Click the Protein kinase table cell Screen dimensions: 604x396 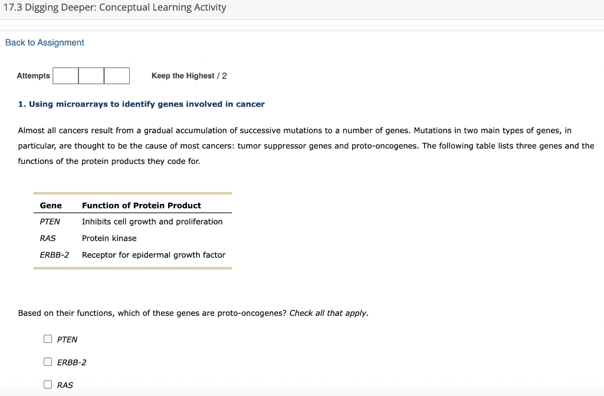[x=109, y=238]
